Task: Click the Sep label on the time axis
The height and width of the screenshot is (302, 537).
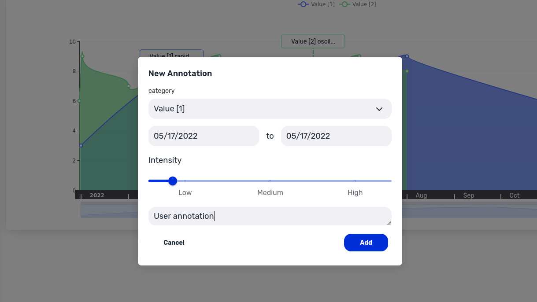Action: pos(468,195)
